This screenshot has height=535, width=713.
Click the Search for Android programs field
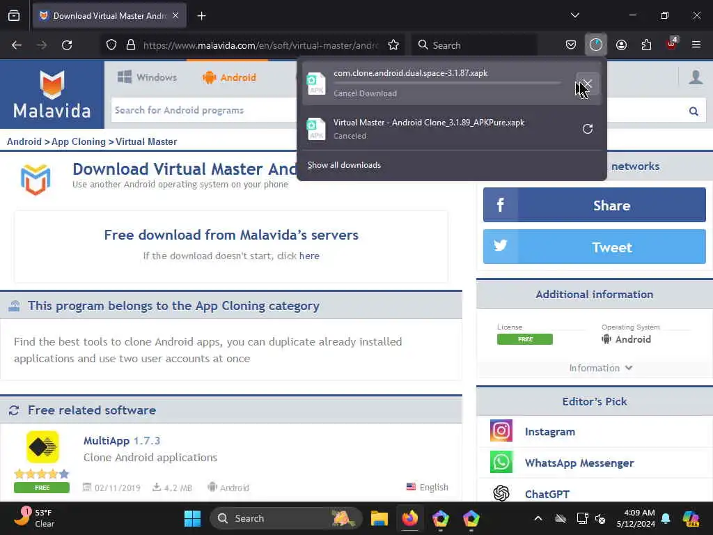[x=204, y=110]
